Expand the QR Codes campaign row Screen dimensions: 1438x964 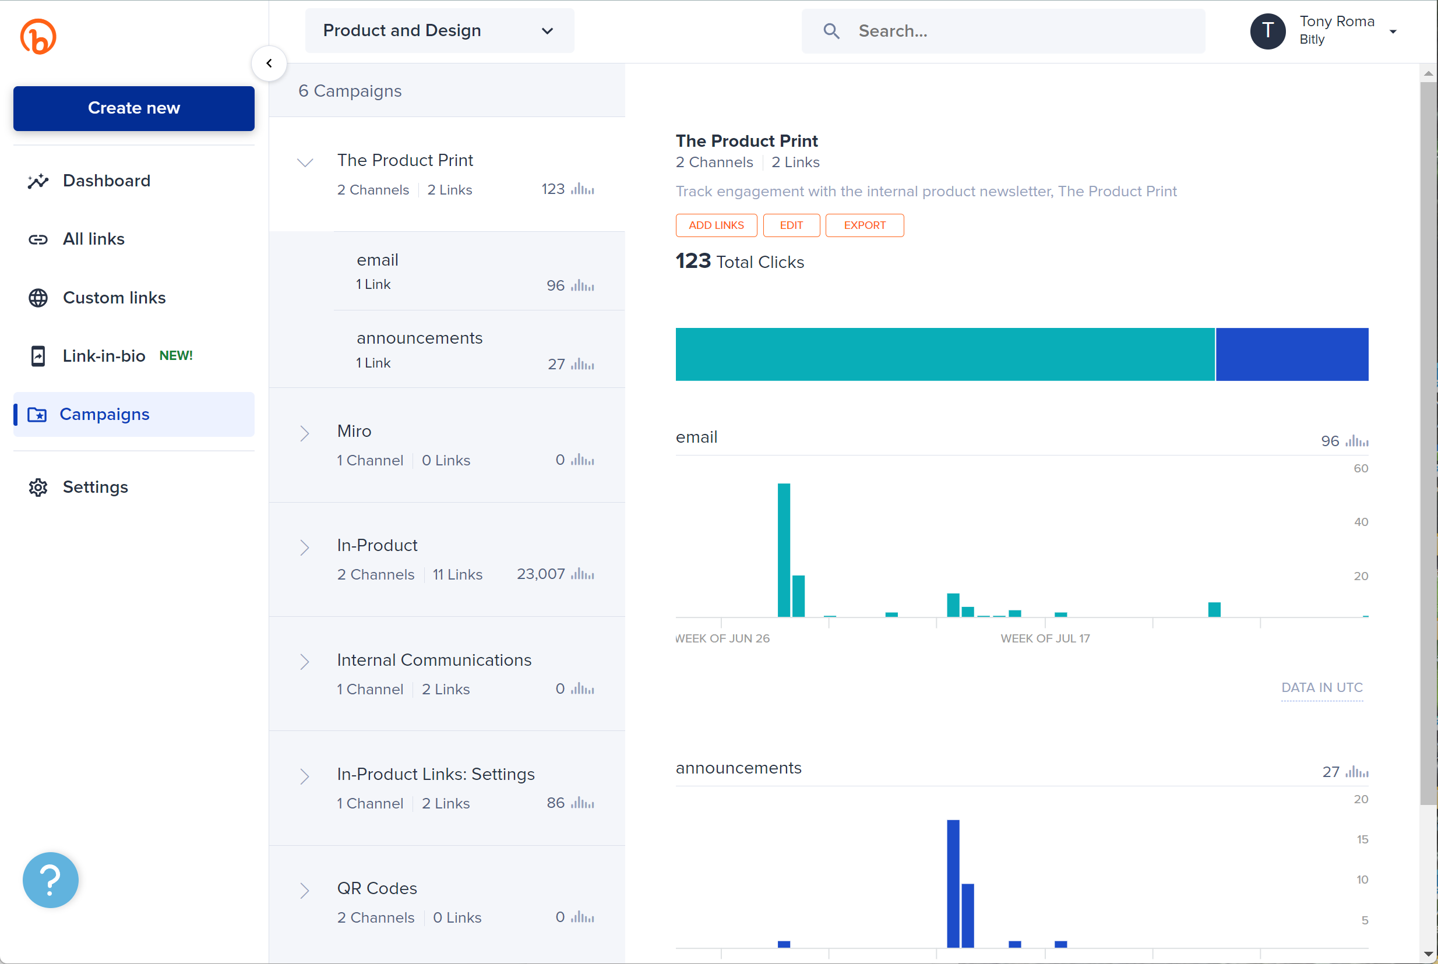[x=304, y=889]
